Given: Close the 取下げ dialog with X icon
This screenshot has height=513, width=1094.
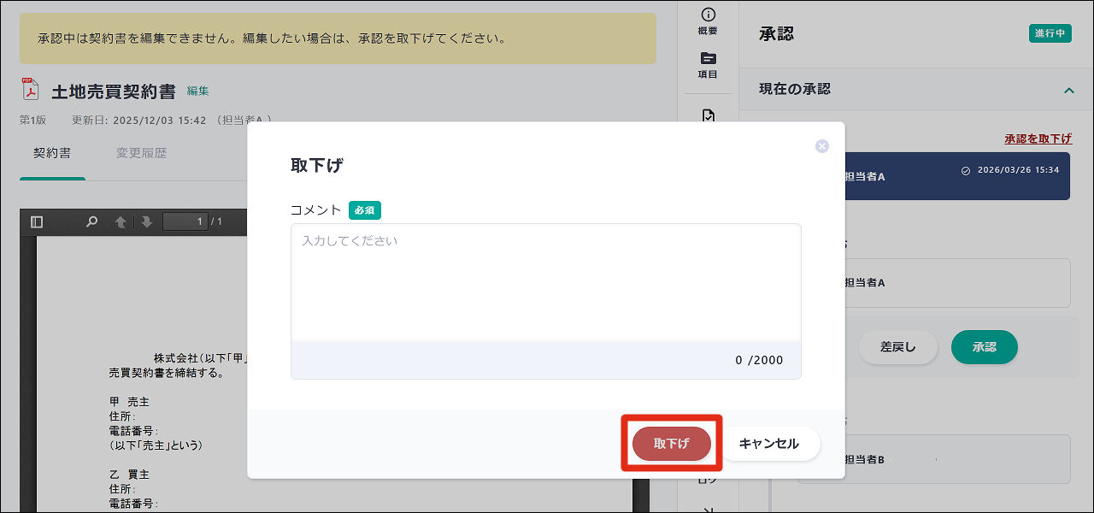Looking at the screenshot, I should click(822, 146).
